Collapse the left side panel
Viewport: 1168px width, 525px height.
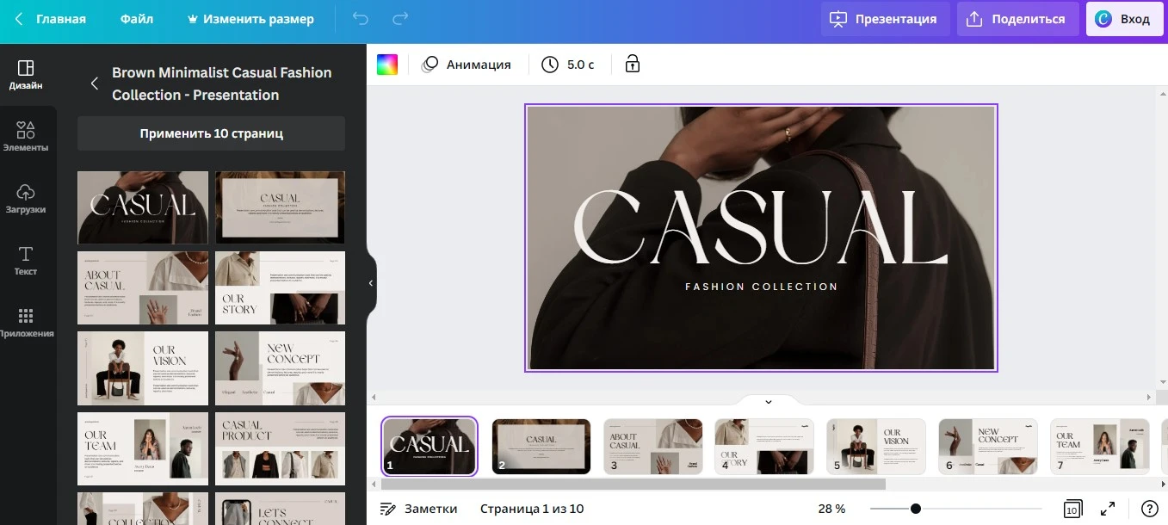[x=371, y=283]
